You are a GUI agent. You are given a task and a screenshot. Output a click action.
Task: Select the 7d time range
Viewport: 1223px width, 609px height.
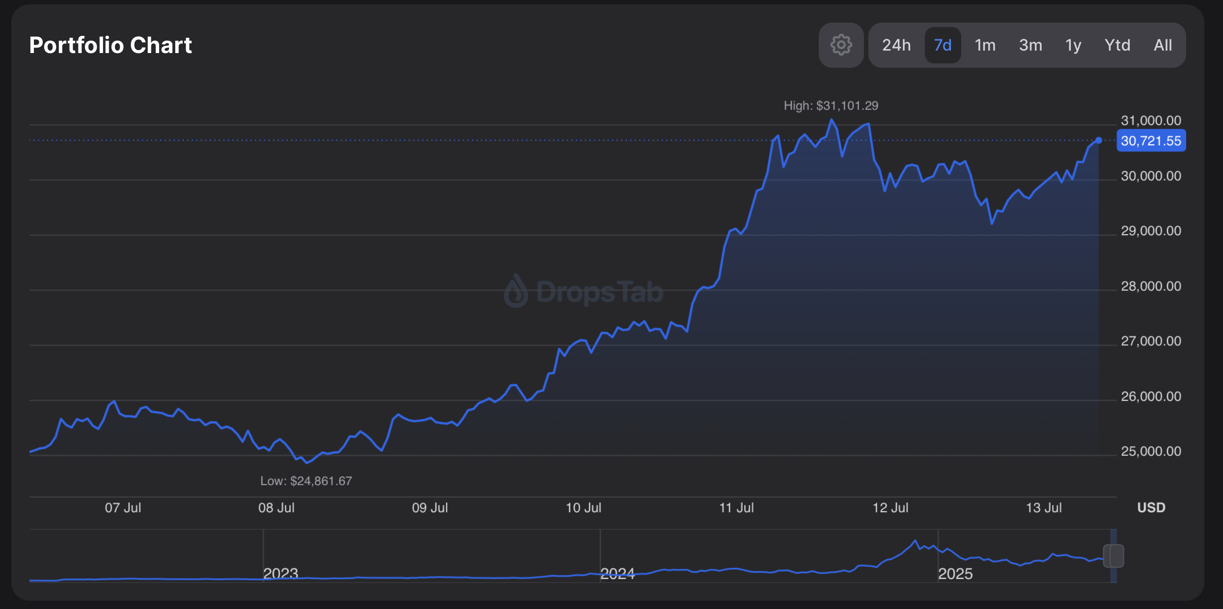(943, 45)
